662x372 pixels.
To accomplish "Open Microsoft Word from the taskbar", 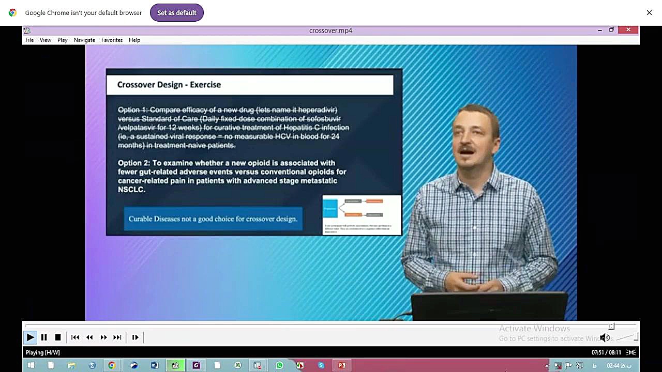I will [155, 365].
